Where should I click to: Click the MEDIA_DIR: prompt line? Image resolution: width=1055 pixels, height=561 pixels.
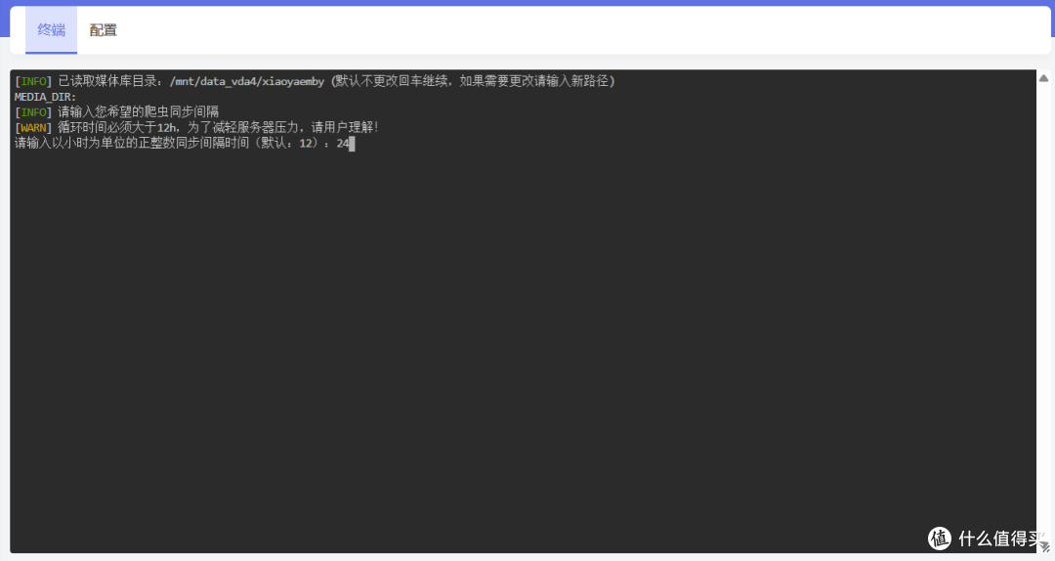point(46,97)
